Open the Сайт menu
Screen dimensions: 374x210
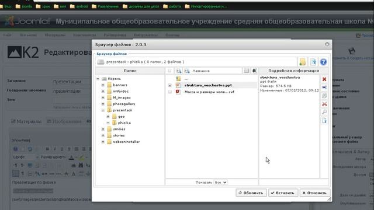pos(7,35)
